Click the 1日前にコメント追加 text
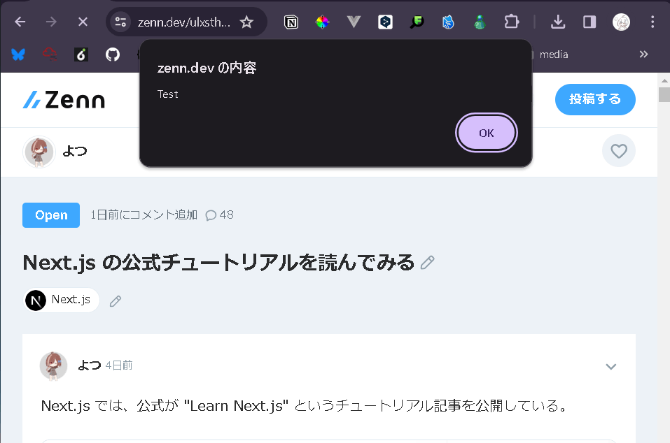Image resolution: width=670 pixels, height=443 pixels. coord(144,215)
